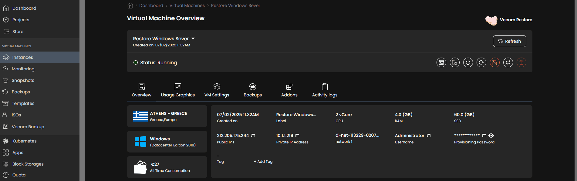Click the reboot VM circular arrow icon
This screenshot has width=577, height=181.
481,62
